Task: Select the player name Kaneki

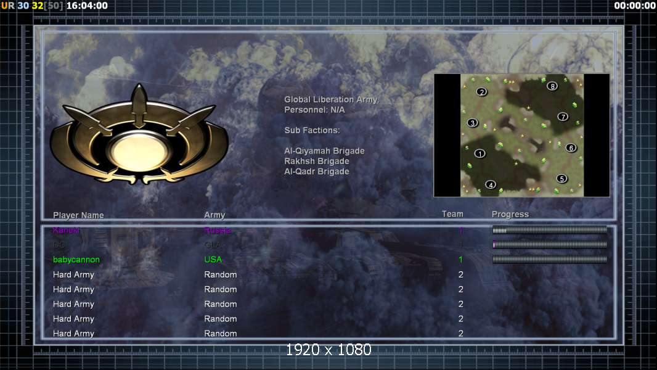Action: click(x=66, y=230)
